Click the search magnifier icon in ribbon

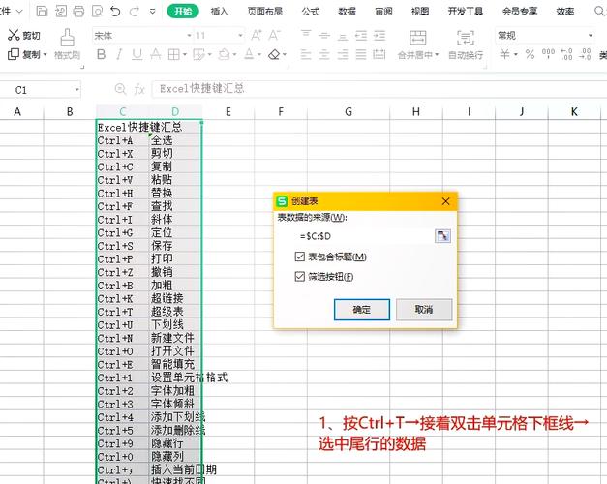point(599,12)
